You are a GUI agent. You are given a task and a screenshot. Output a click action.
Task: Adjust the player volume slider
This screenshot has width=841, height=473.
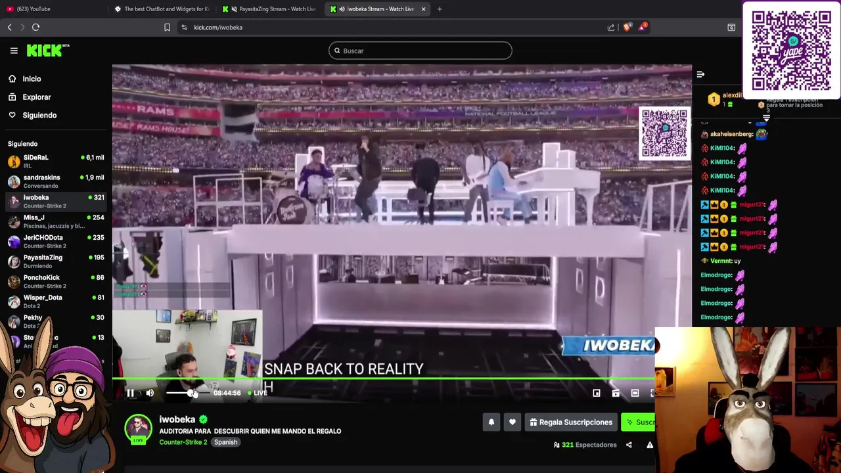[187, 393]
